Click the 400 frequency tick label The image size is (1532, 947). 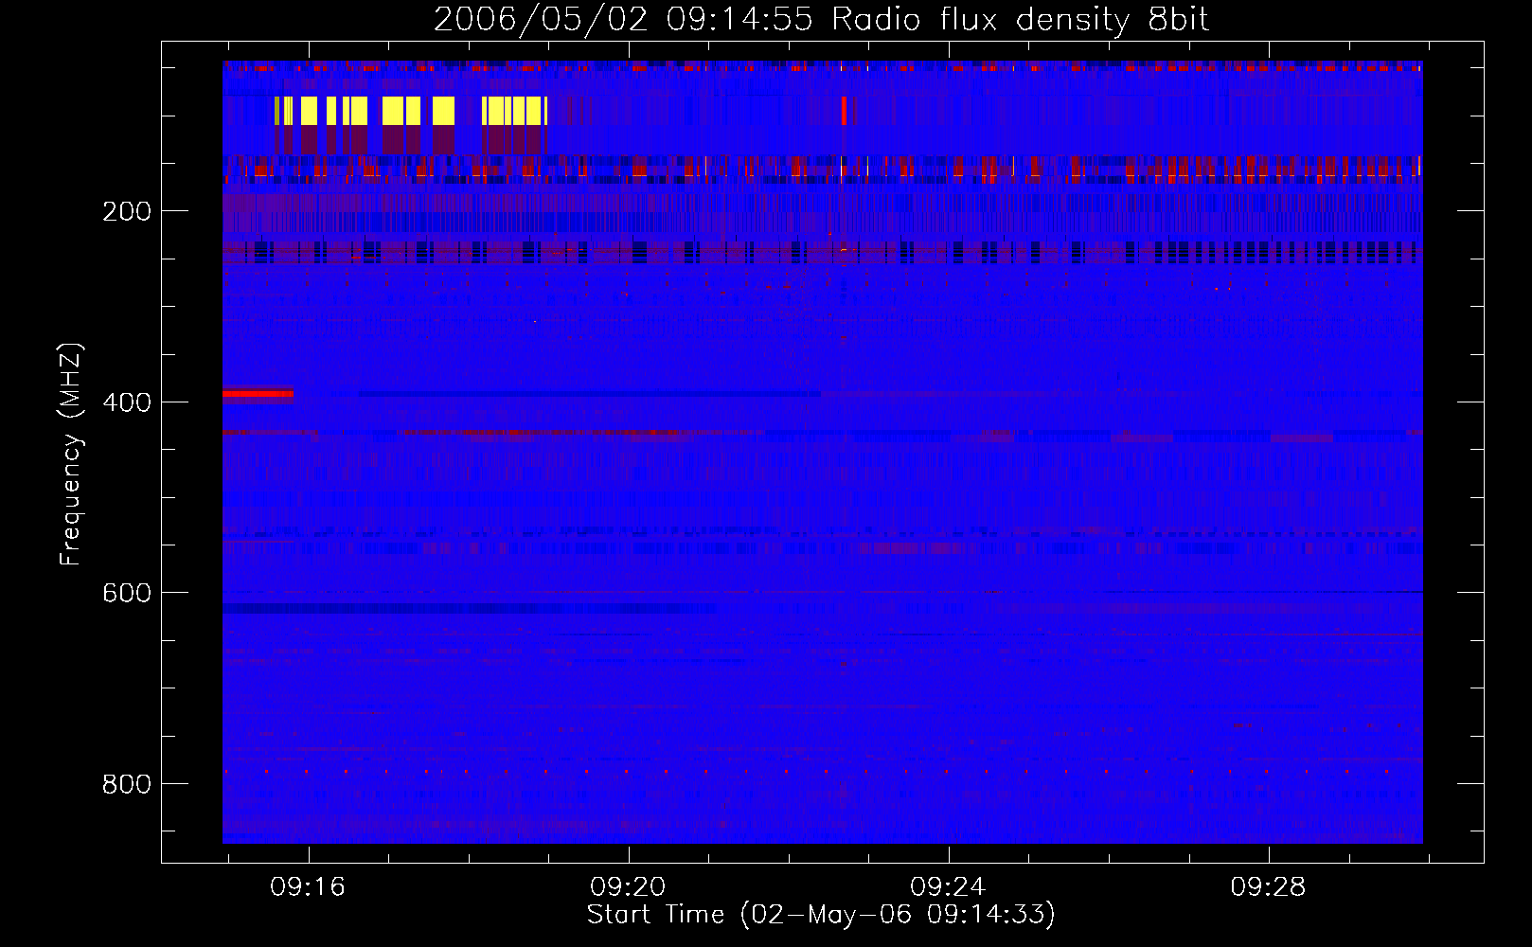point(127,402)
